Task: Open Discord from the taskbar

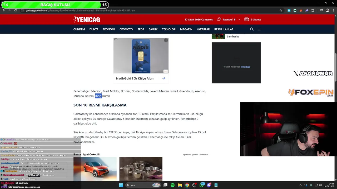Action: click(209, 185)
